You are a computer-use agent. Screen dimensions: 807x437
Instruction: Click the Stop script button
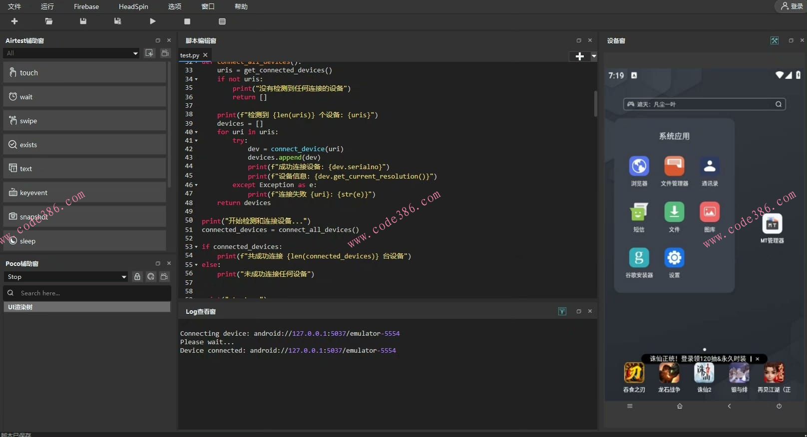coord(187,21)
